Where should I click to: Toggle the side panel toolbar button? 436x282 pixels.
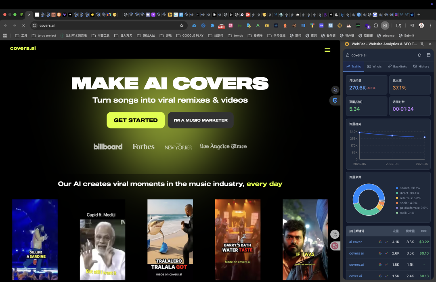385,25
